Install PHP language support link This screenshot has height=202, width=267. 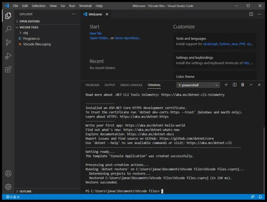click(x=242, y=44)
